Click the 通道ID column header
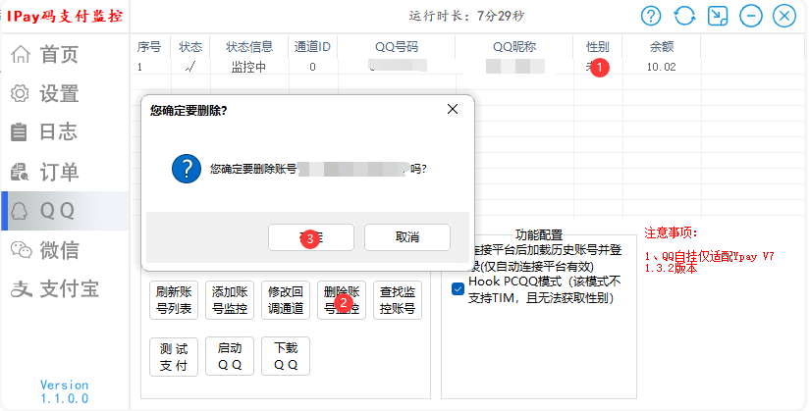The image size is (809, 411). (312, 47)
